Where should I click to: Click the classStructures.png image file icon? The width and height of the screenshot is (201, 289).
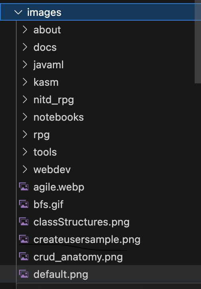click(23, 222)
